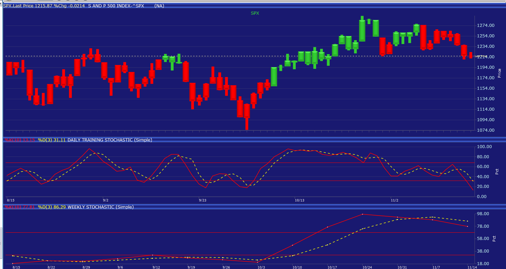
Task: Click the '%D(3) 31.11' daily stochastic reading
Action: (x=52, y=140)
